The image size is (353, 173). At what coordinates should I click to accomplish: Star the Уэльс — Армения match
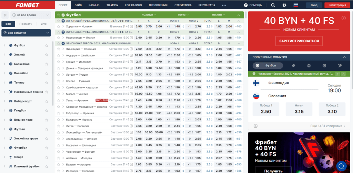pyautogui.click(x=59, y=100)
